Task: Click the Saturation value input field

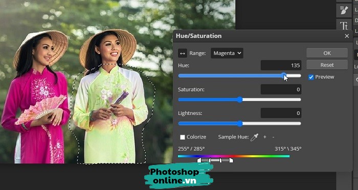Action: pos(281,89)
